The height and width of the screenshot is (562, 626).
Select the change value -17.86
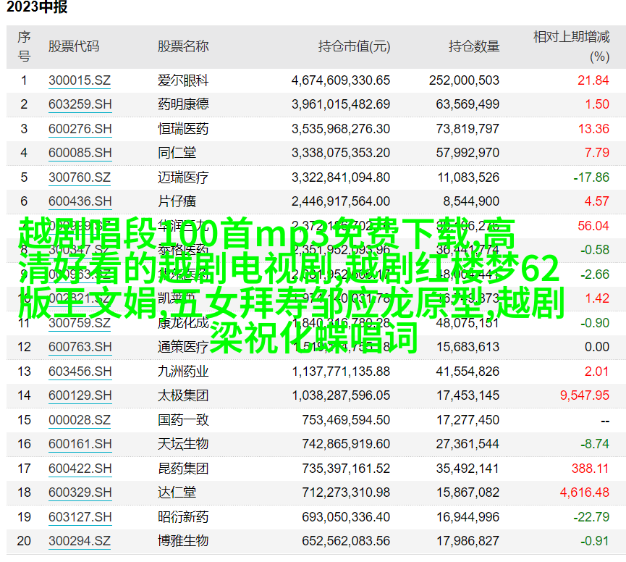591,177
